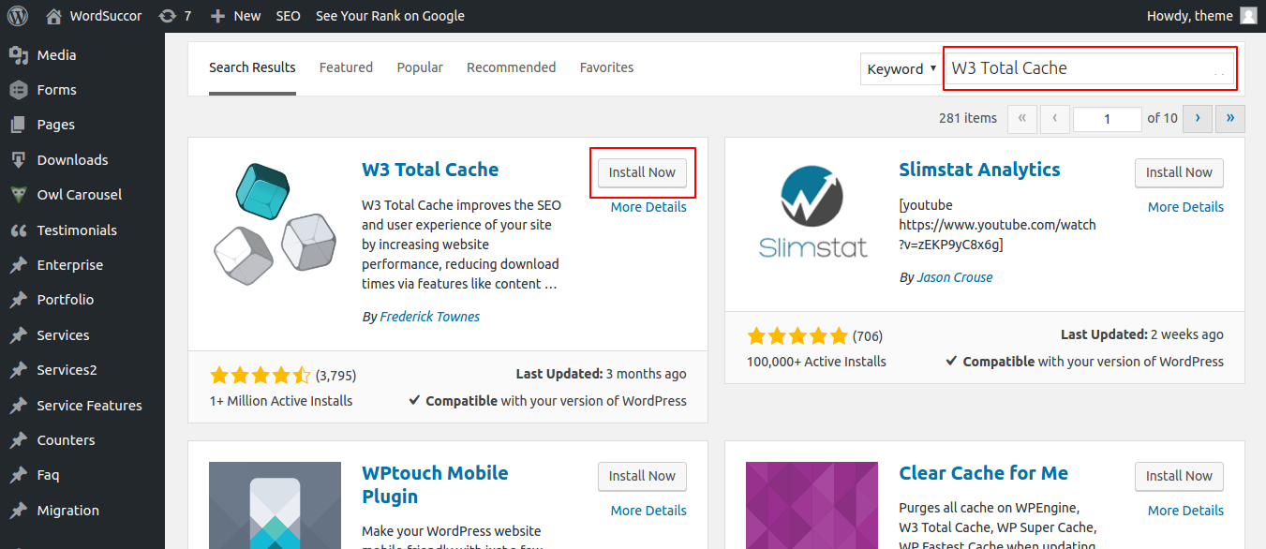This screenshot has height=549, width=1266.
Task: Open the updates icon showing 7
Action: click(x=168, y=16)
